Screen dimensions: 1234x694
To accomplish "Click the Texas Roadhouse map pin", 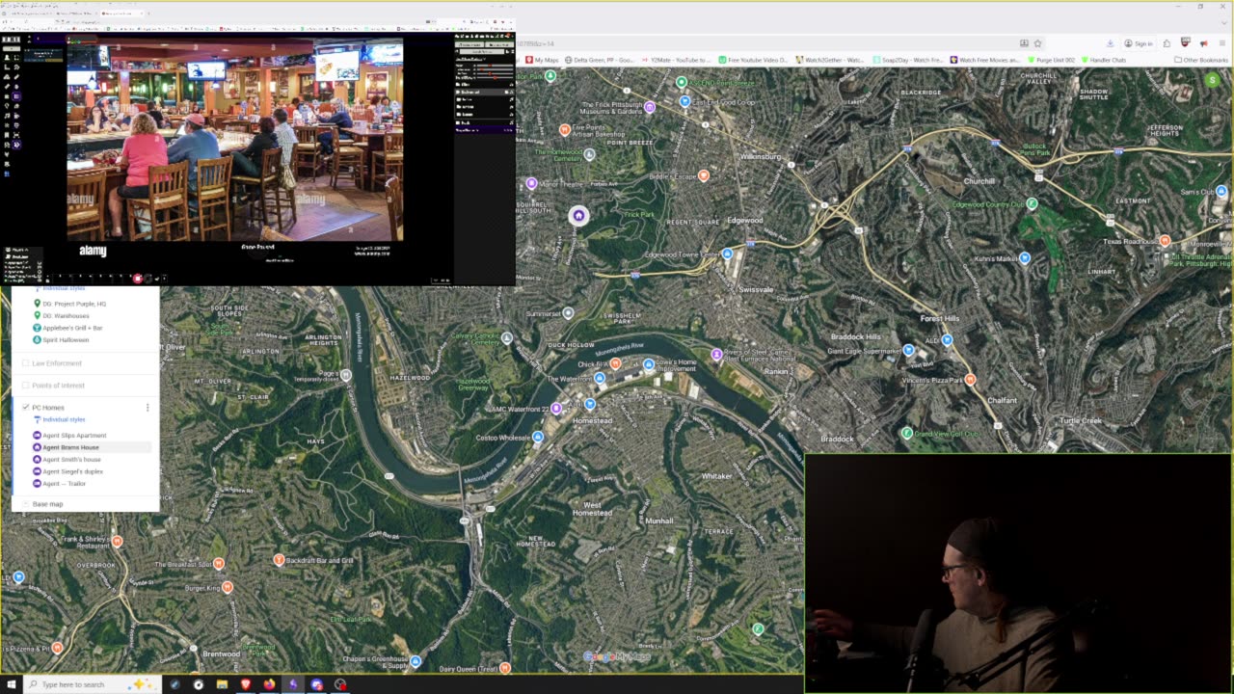I will click(1165, 241).
